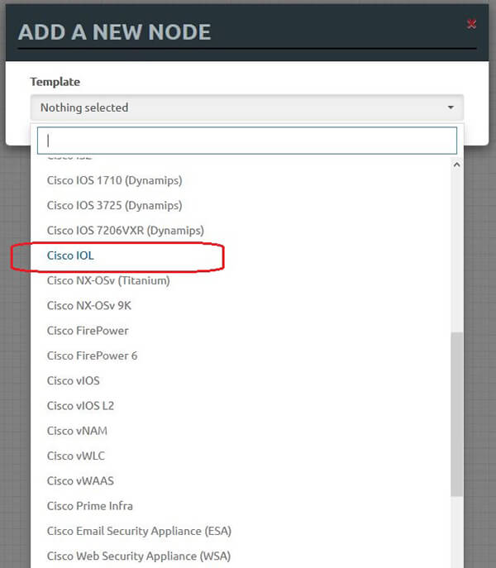The image size is (496, 568).
Task: Close the Add A New Node dialog
Action: coord(471,24)
